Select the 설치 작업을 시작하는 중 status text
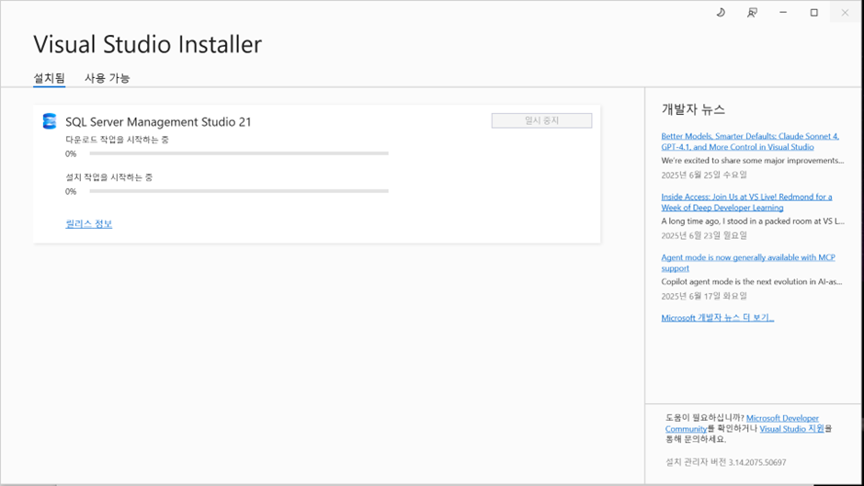This screenshot has height=486, width=864. tap(109, 177)
